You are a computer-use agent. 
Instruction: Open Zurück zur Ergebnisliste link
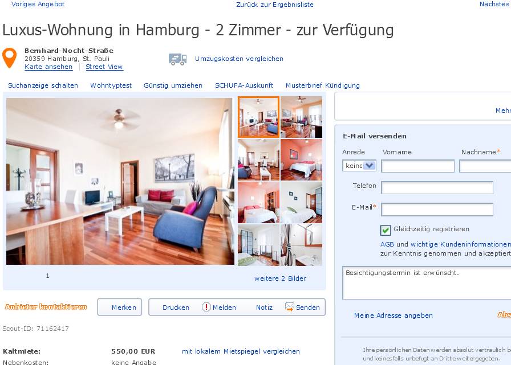(x=275, y=5)
